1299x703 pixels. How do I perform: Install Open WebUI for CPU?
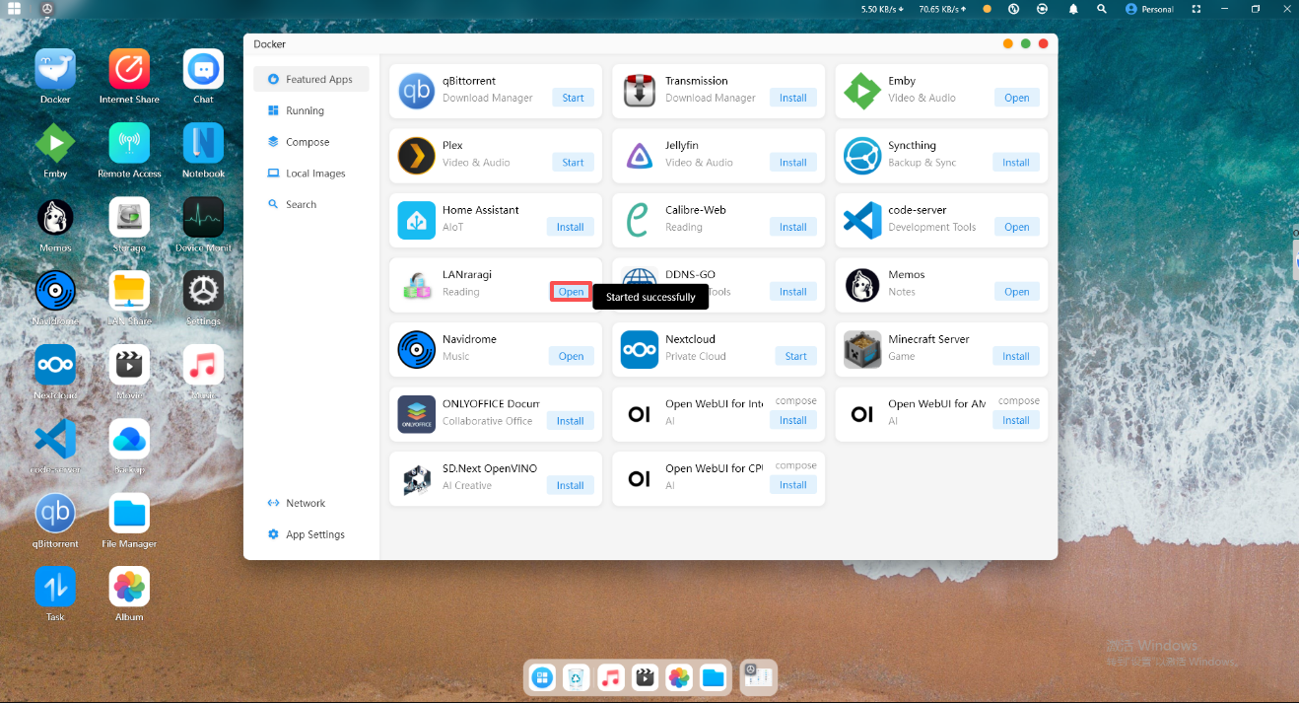pyautogui.click(x=793, y=485)
